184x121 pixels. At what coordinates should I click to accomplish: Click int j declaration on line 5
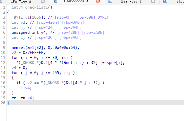tap(18, 27)
